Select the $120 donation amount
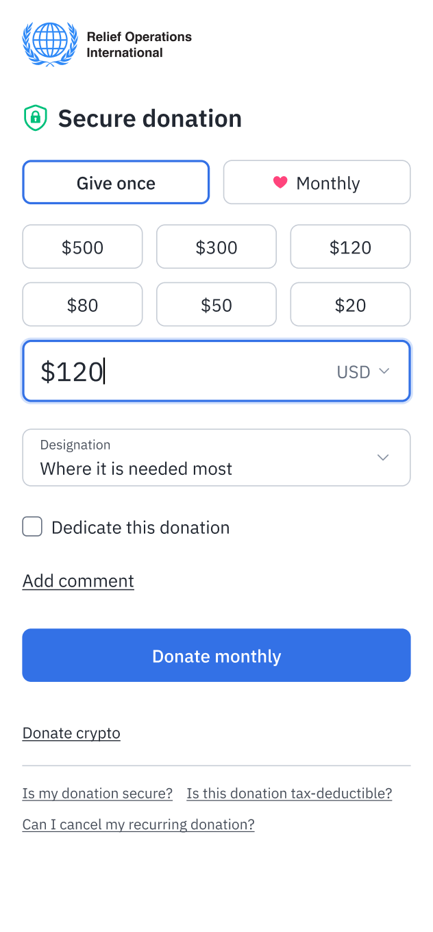Screen dimensions: 433x932 350,247
